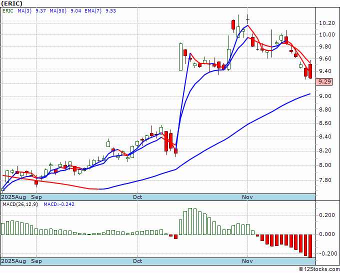Select the ERIC ticker label in legend
The height and width of the screenshot is (273, 340).
click(x=8, y=11)
